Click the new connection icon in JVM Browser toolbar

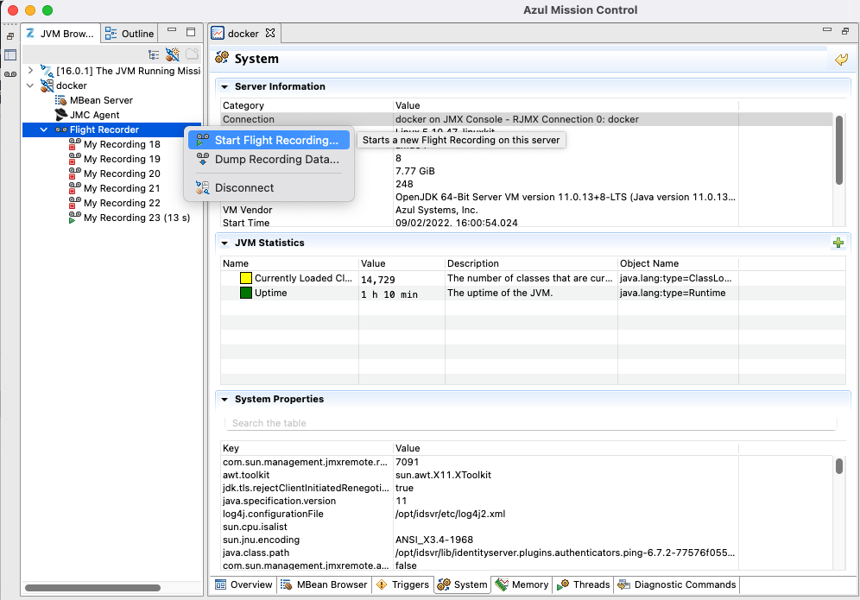click(173, 54)
